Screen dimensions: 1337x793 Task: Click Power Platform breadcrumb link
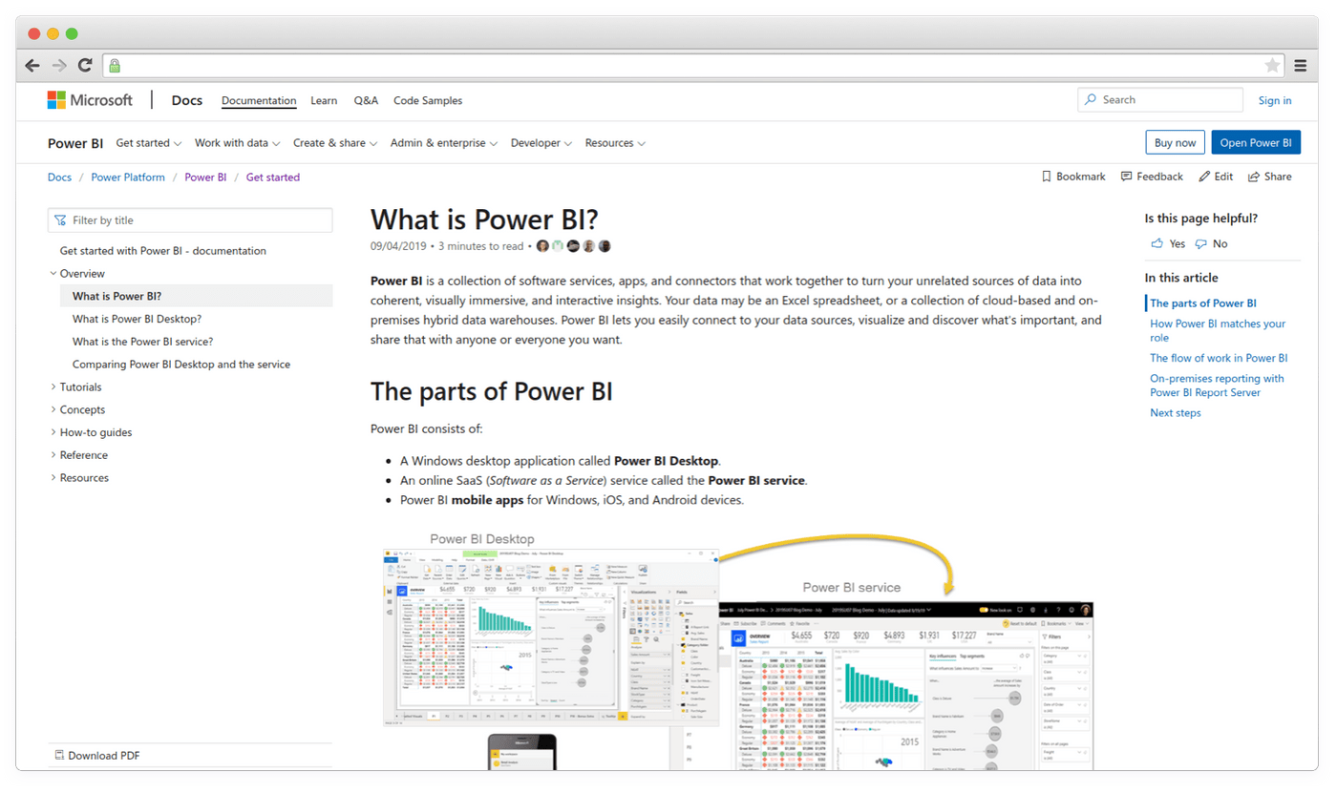coord(128,177)
